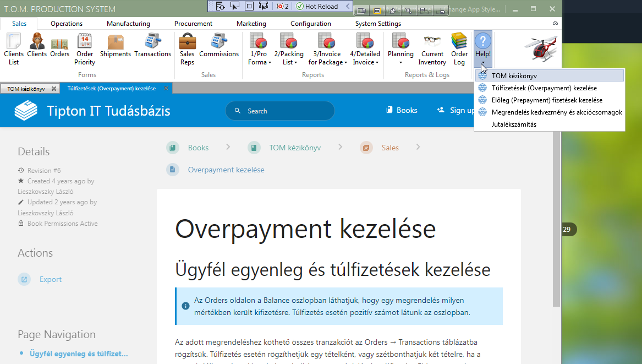
Task: Click the Books link in header
Action: pos(402,110)
